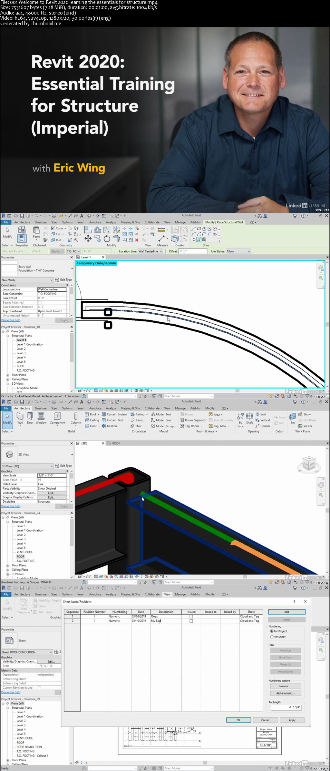This screenshot has height=771, width=330.
Task: Toggle the Base is Attached checkbox
Action: coord(40,303)
